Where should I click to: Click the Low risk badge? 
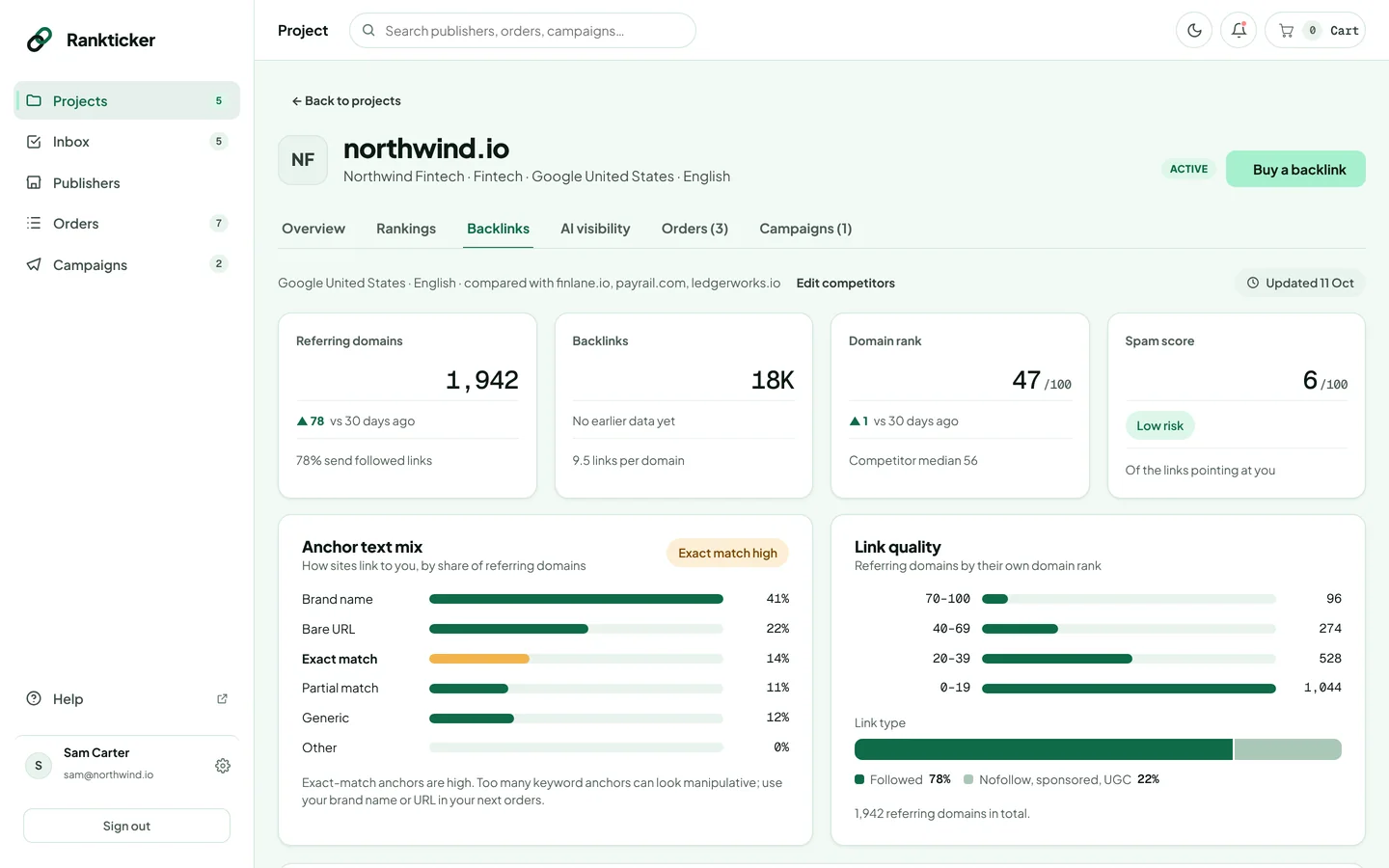1159,425
